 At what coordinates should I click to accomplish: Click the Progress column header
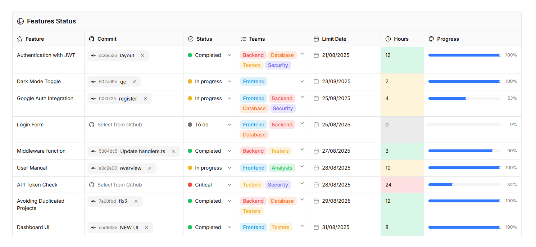pos(448,39)
